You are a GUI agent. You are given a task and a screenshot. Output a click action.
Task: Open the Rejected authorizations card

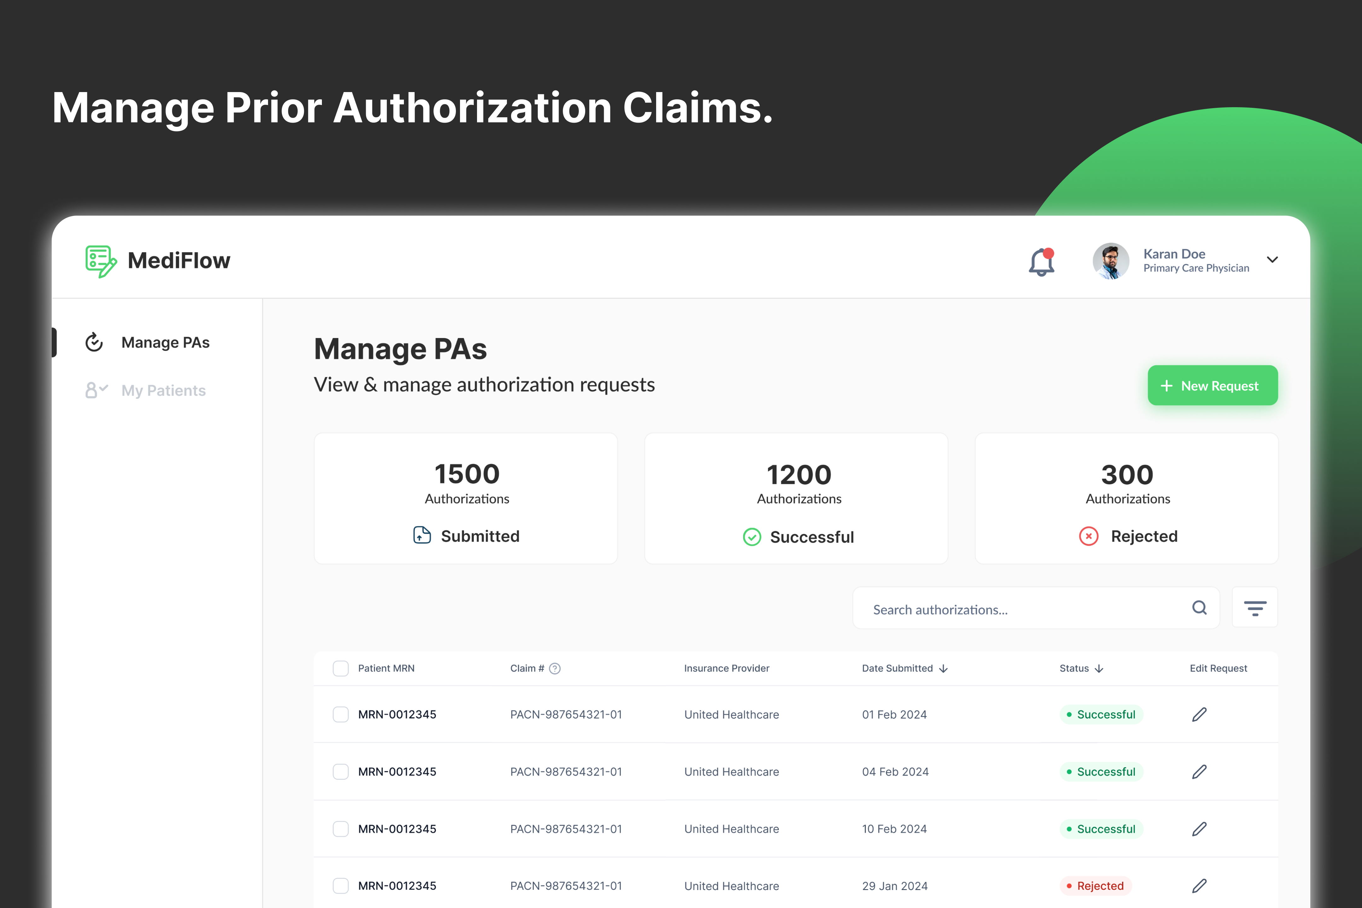point(1126,498)
